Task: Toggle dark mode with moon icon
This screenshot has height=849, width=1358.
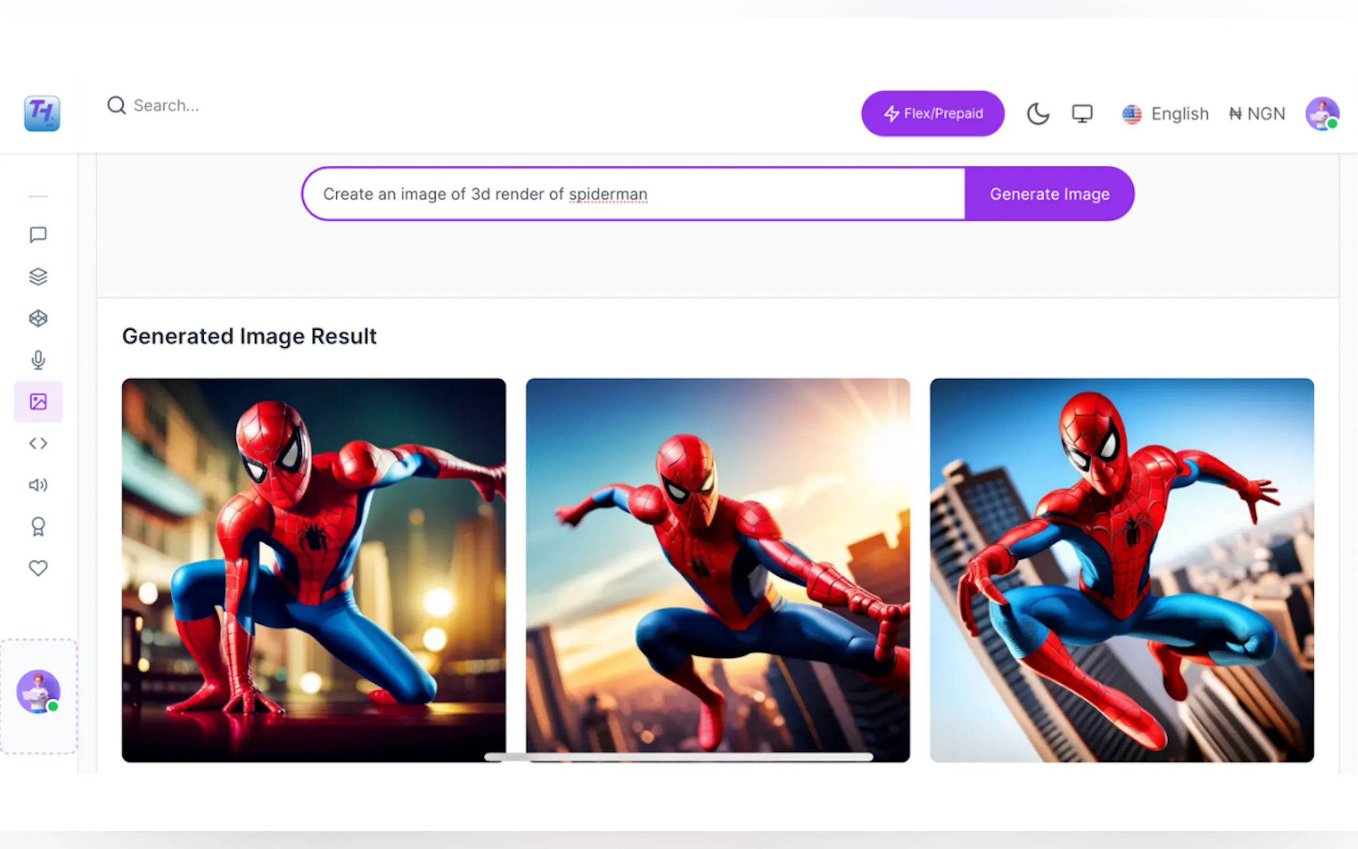Action: [1037, 114]
